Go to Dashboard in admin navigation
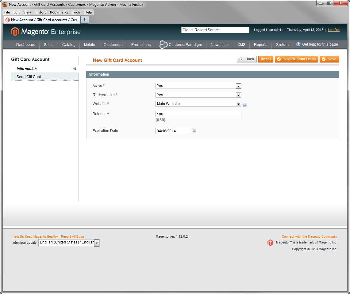The width and height of the screenshot is (350, 294). point(26,45)
